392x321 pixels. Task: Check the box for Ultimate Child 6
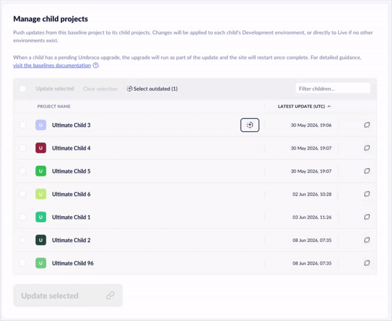click(23, 194)
